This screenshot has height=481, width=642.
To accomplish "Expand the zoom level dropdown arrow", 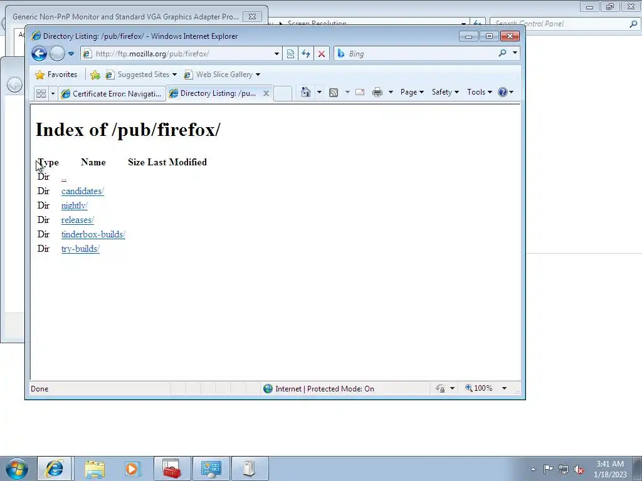I will tap(505, 388).
